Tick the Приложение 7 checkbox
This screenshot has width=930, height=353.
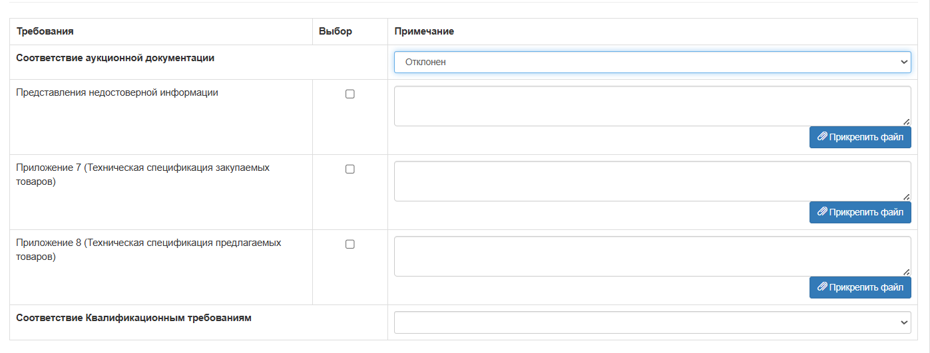coord(350,170)
